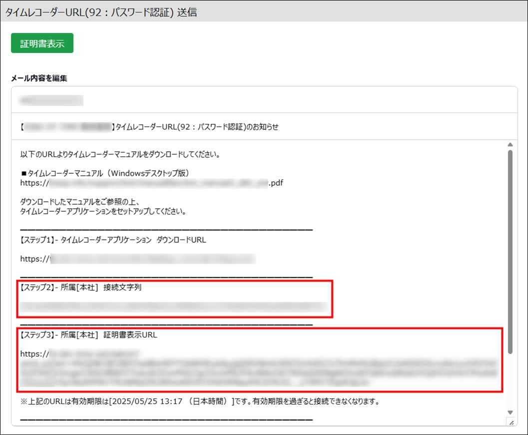Click the recipient address input field
Screen dimensions: 528x435
click(264, 100)
